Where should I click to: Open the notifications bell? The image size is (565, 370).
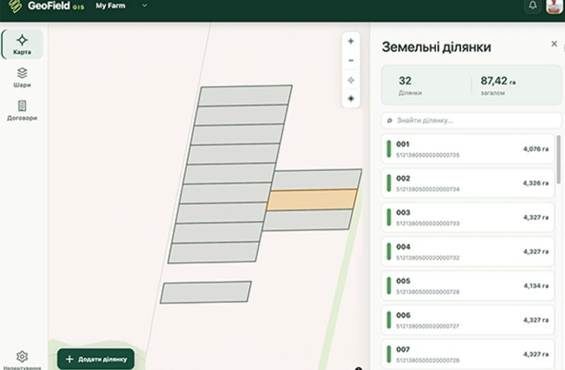[533, 6]
